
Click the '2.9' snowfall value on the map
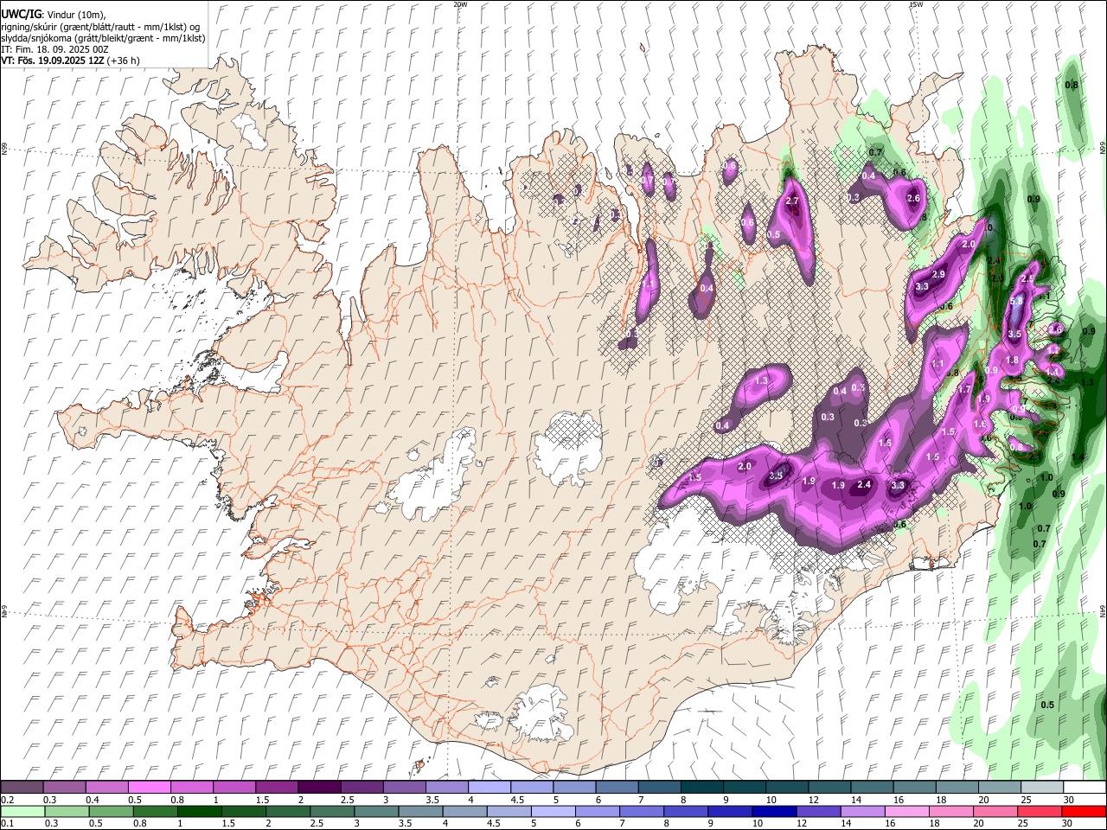click(x=938, y=274)
